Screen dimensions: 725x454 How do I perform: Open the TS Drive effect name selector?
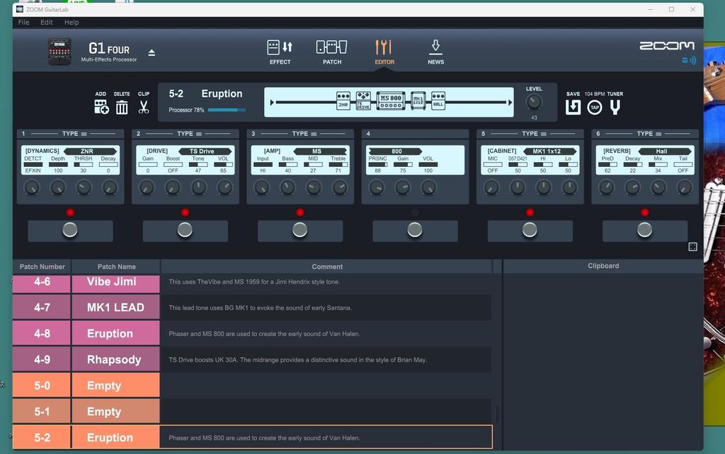click(x=205, y=151)
